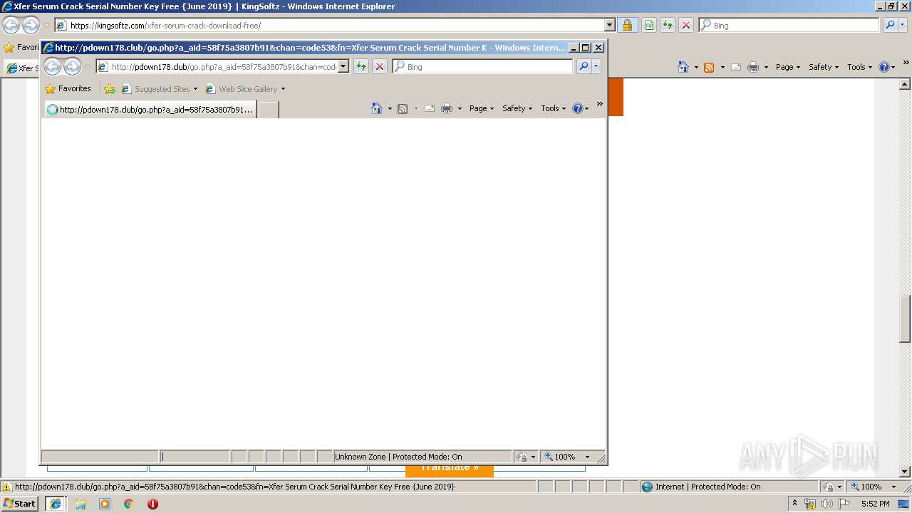
Task: Click popup status bar security lock icon
Action: (x=522, y=457)
